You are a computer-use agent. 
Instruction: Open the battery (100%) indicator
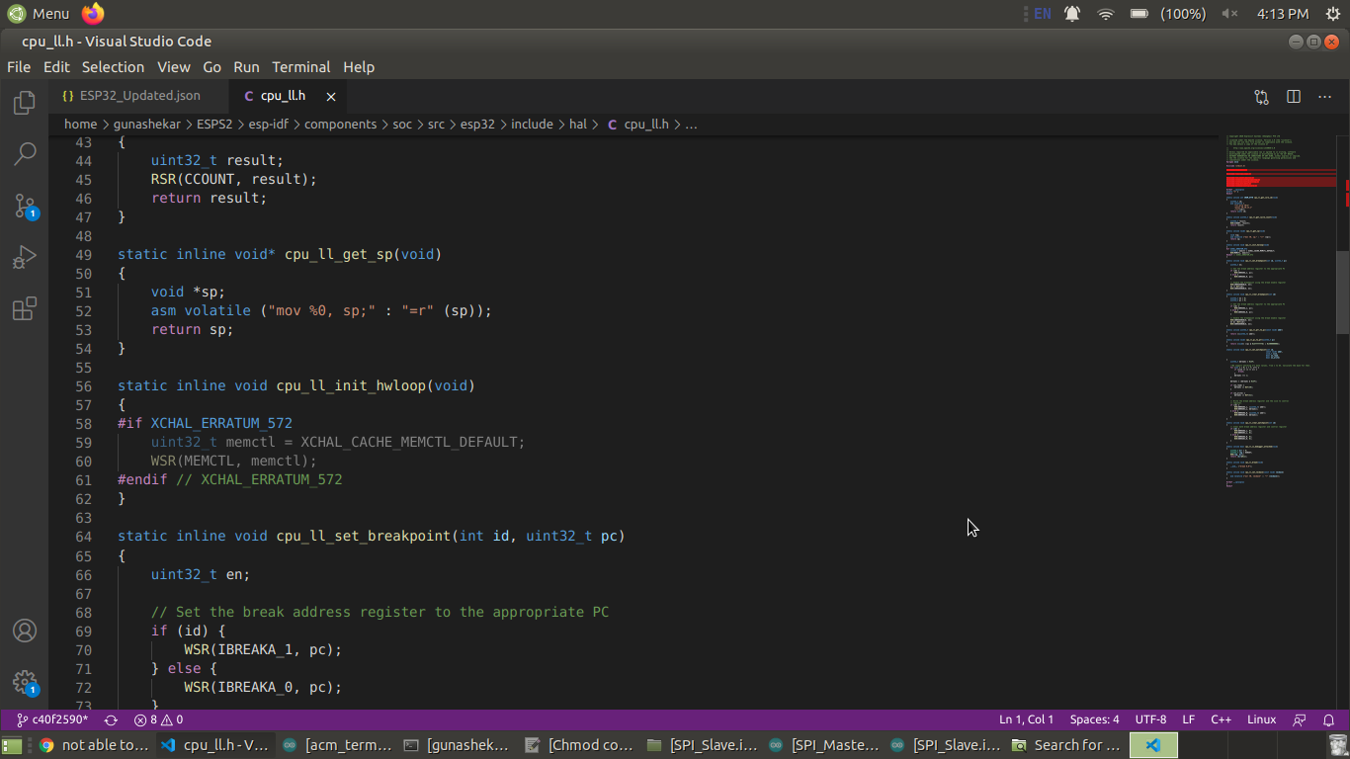pyautogui.click(x=1168, y=14)
